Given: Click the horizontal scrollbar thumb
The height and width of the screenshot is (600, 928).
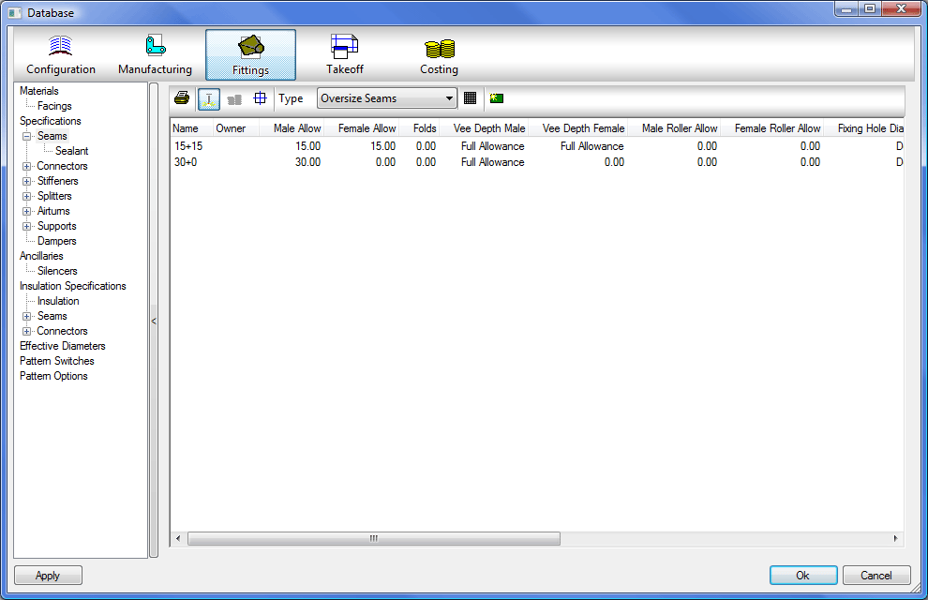Looking at the screenshot, I should click(374, 538).
